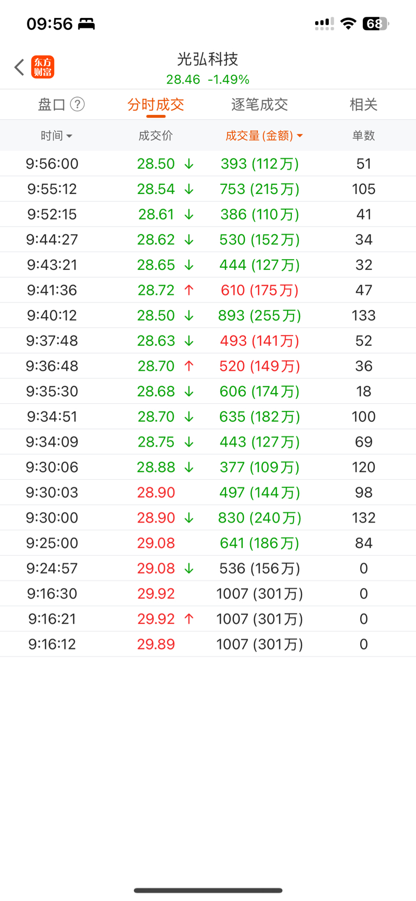Open the 成交量 (金额) sort dropdown

(264, 136)
